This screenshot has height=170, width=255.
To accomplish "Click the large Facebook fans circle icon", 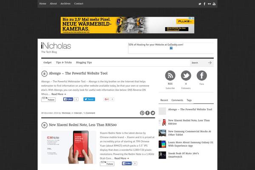I will (201, 76).
